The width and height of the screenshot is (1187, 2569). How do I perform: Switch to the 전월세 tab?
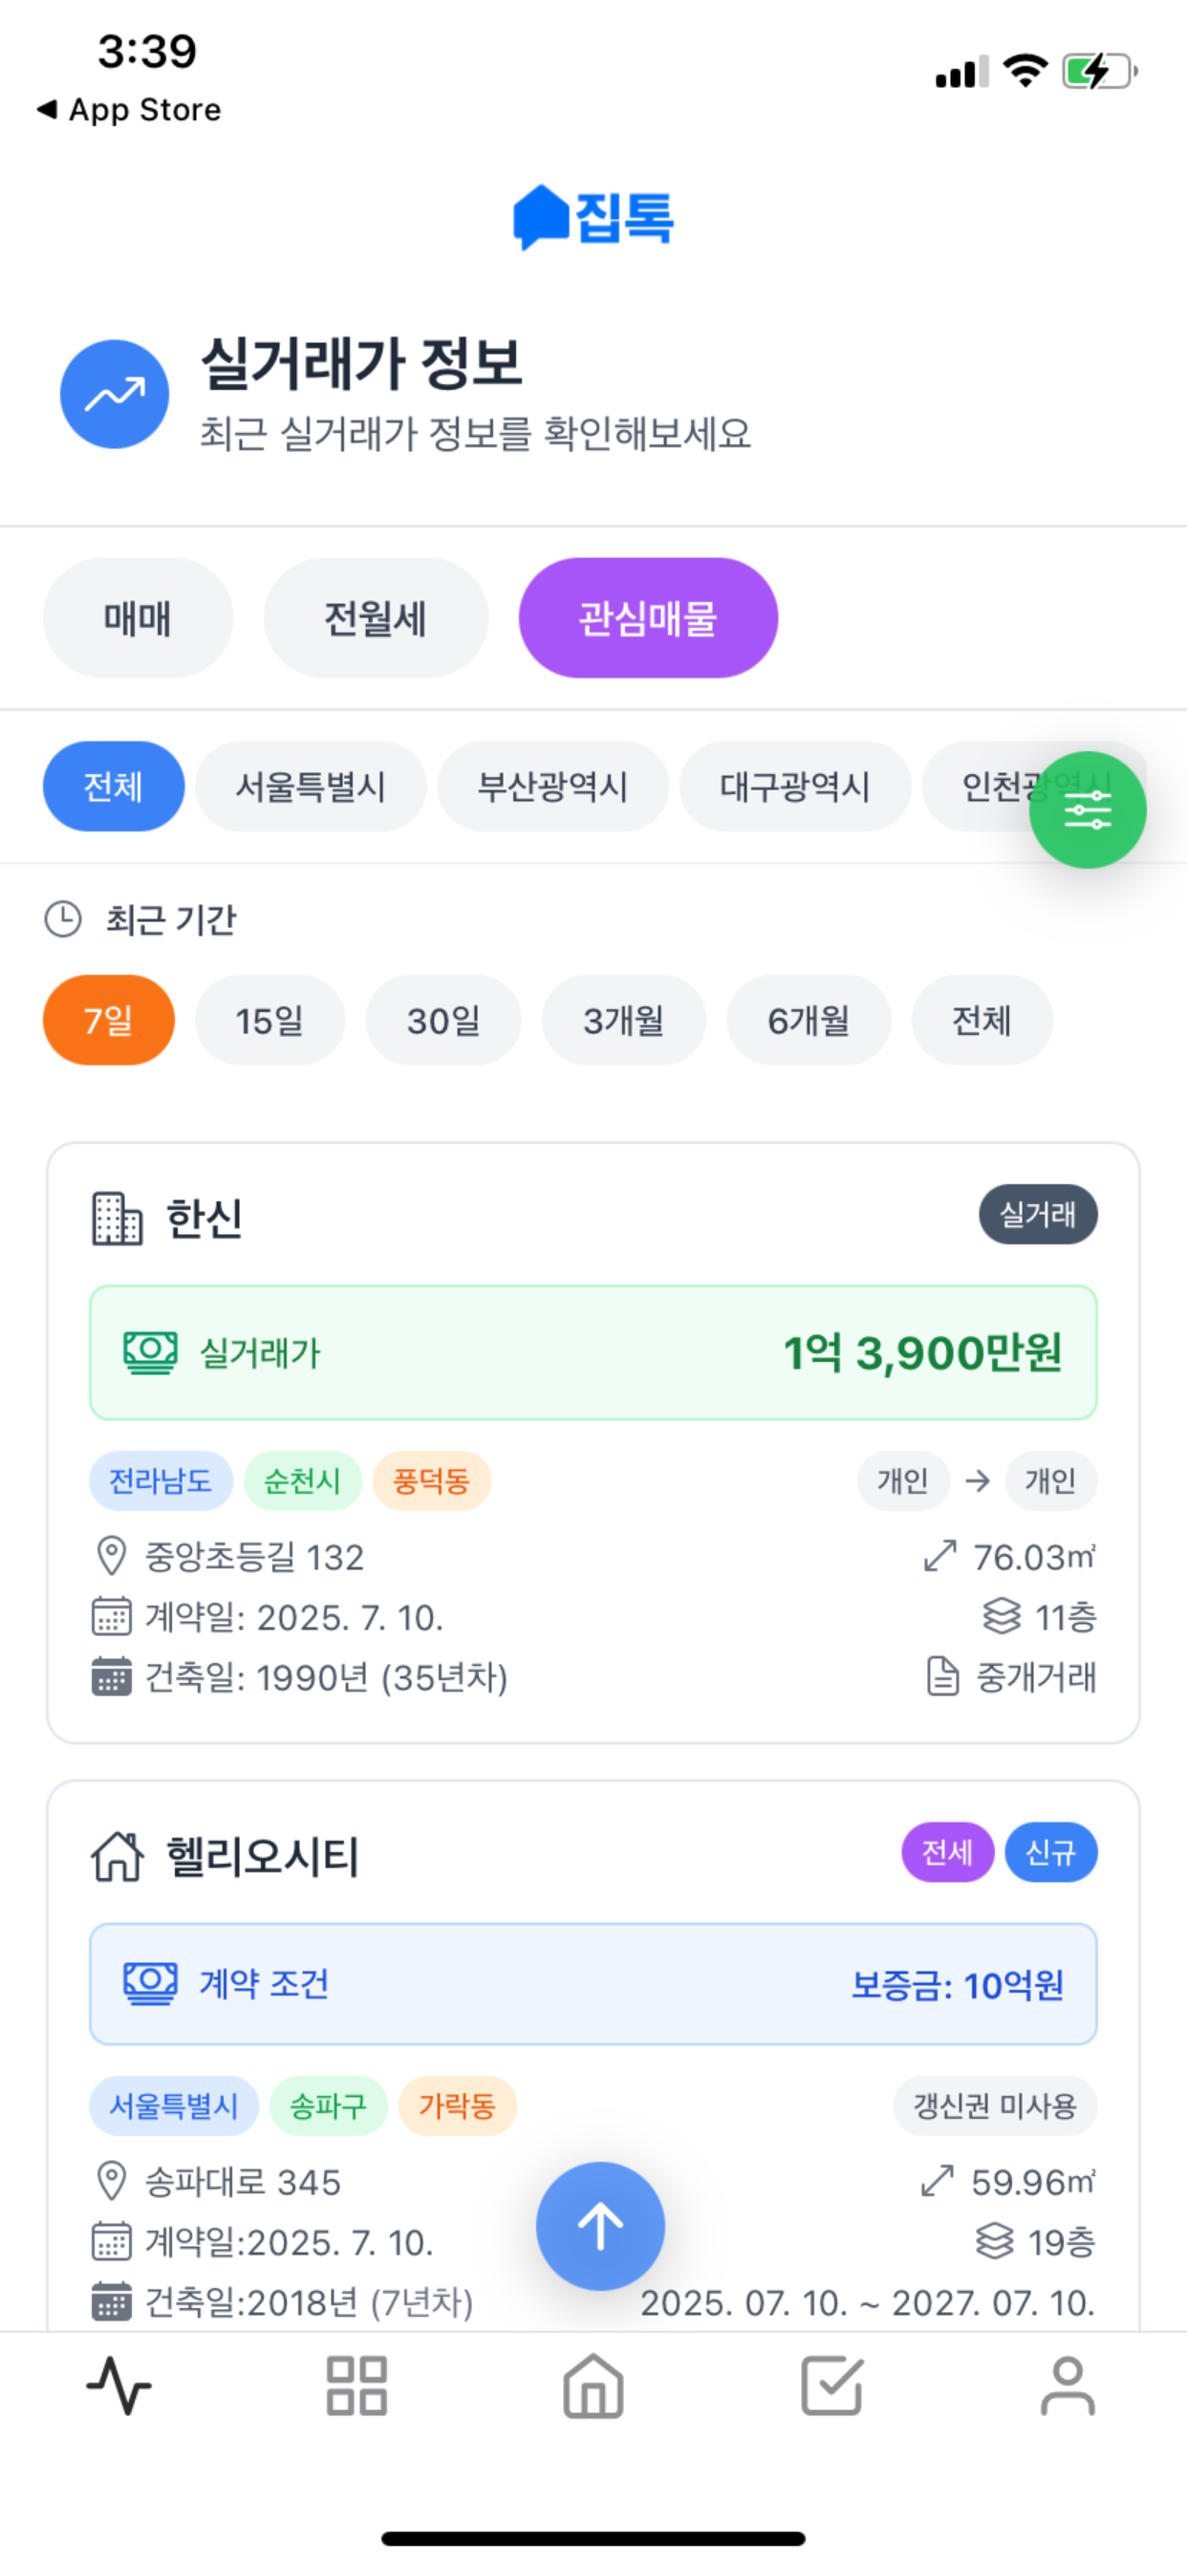coord(375,617)
